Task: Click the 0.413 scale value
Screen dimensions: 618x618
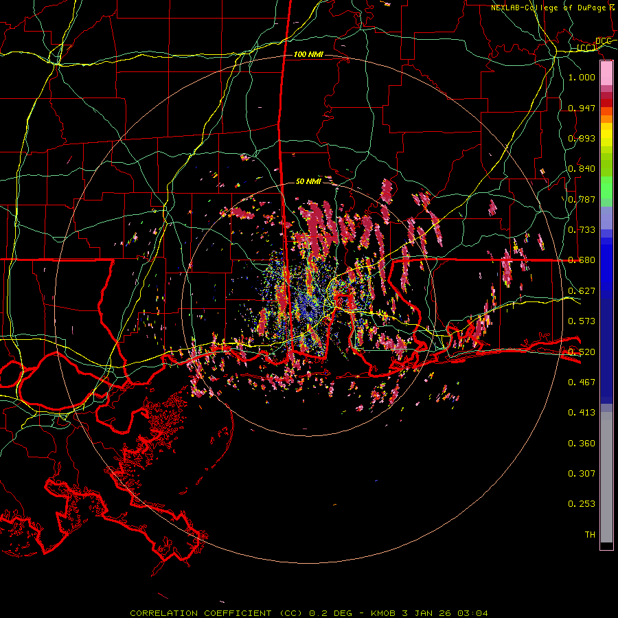Action: [582, 413]
